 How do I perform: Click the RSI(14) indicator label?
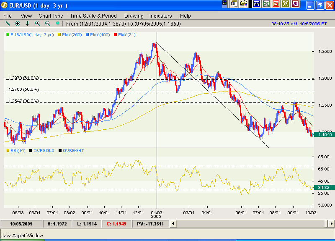[x=18, y=150]
